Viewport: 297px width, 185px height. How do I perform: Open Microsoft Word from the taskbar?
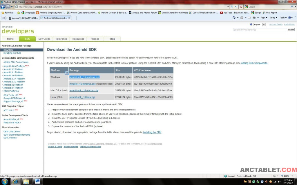click(x=37, y=182)
